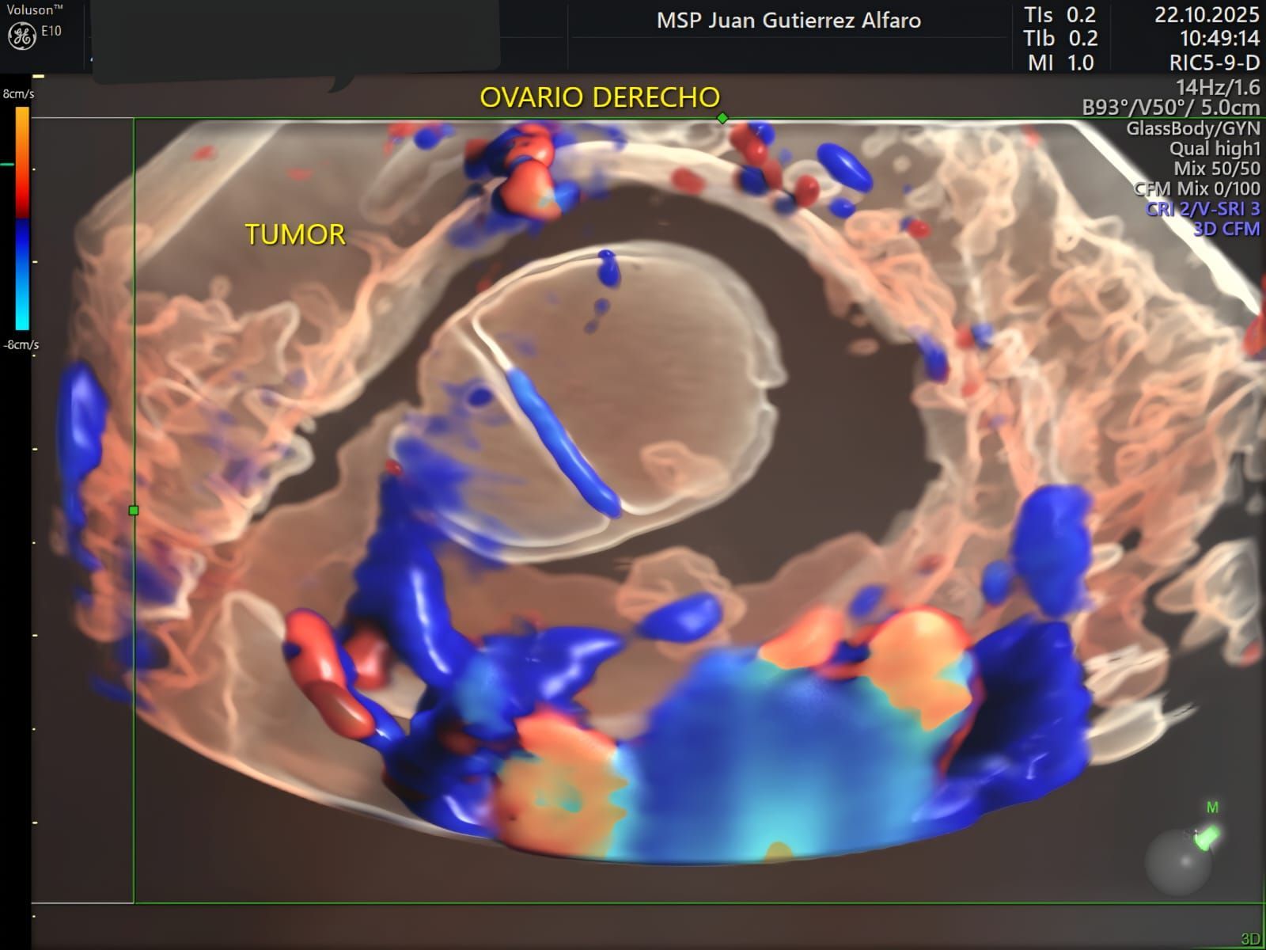Select the green square marker on ROI left edge
The width and height of the screenshot is (1266, 950).
[x=134, y=511]
